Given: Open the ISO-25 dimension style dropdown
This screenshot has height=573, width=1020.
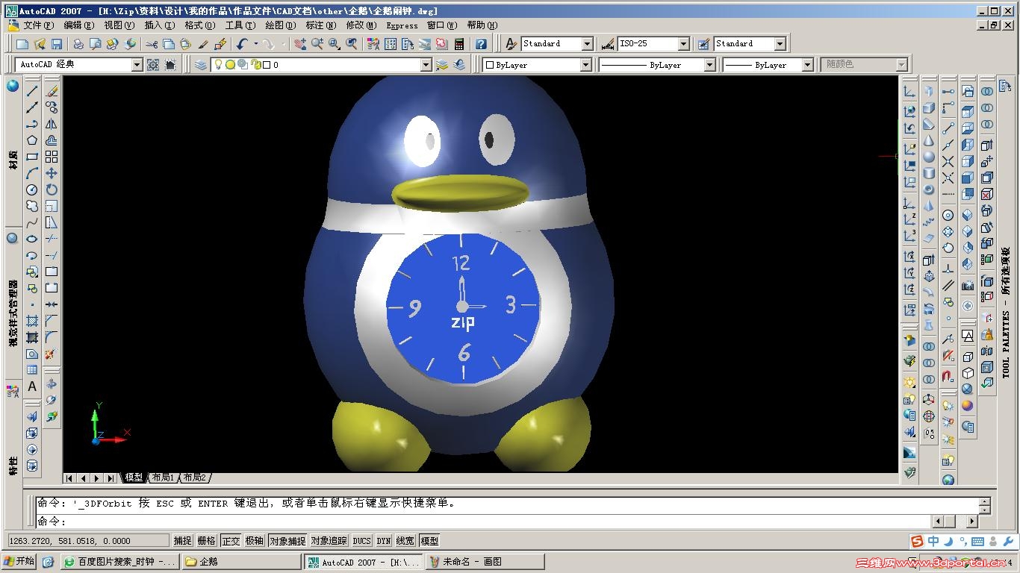Looking at the screenshot, I should [684, 44].
